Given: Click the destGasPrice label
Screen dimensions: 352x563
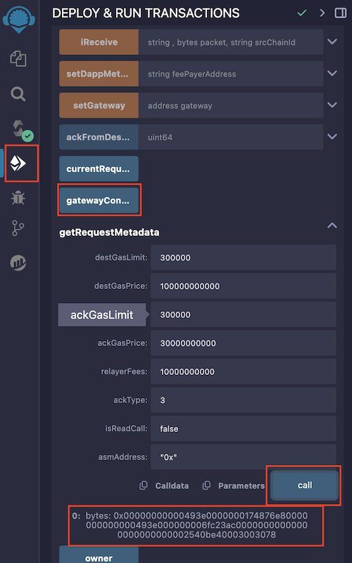Looking at the screenshot, I should [x=121, y=286].
